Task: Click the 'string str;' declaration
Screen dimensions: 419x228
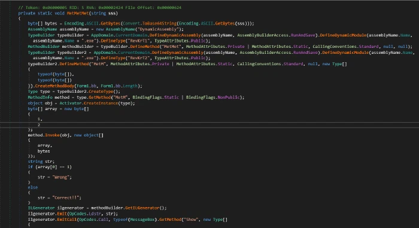Action: [x=41, y=162]
